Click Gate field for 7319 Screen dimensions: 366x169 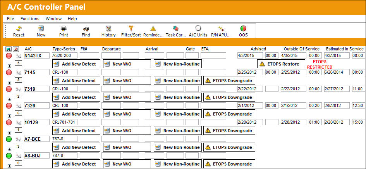(192, 89)
